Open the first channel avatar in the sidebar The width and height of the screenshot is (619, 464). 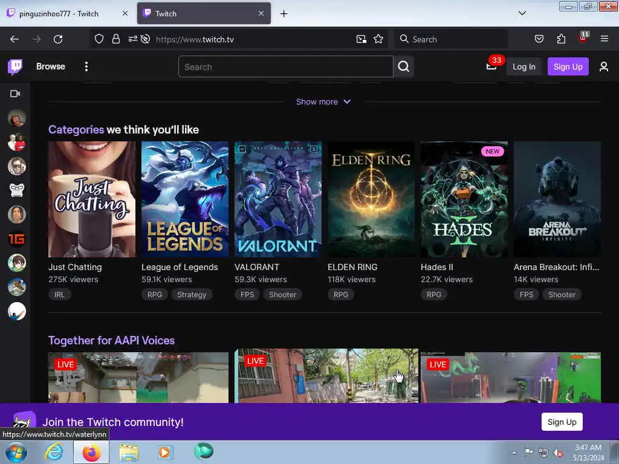pyautogui.click(x=16, y=118)
